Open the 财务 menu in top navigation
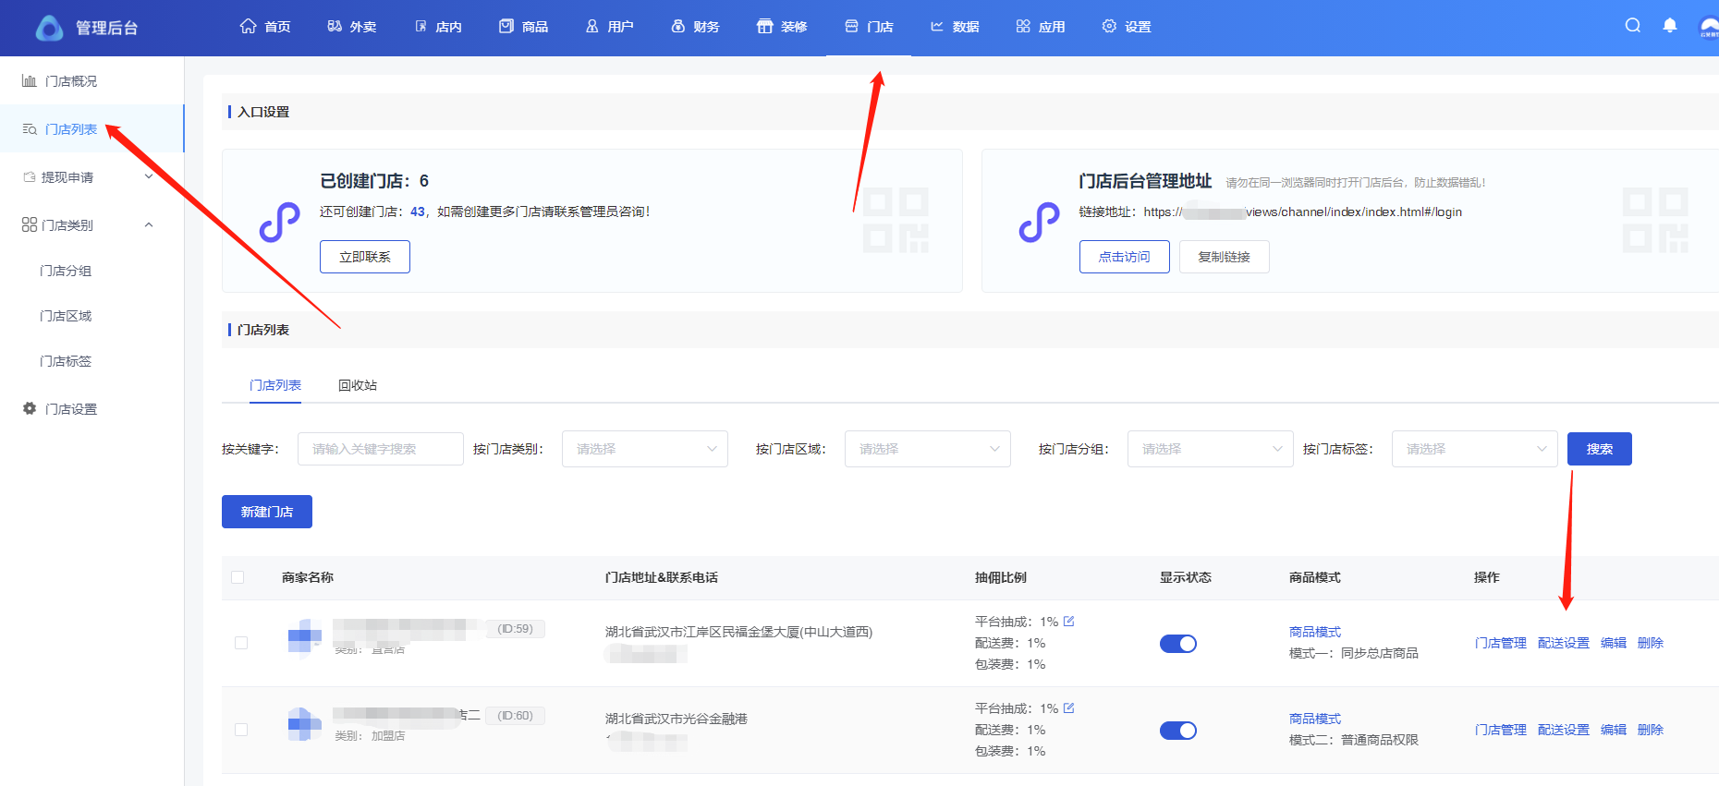This screenshot has width=1719, height=786. [x=695, y=27]
